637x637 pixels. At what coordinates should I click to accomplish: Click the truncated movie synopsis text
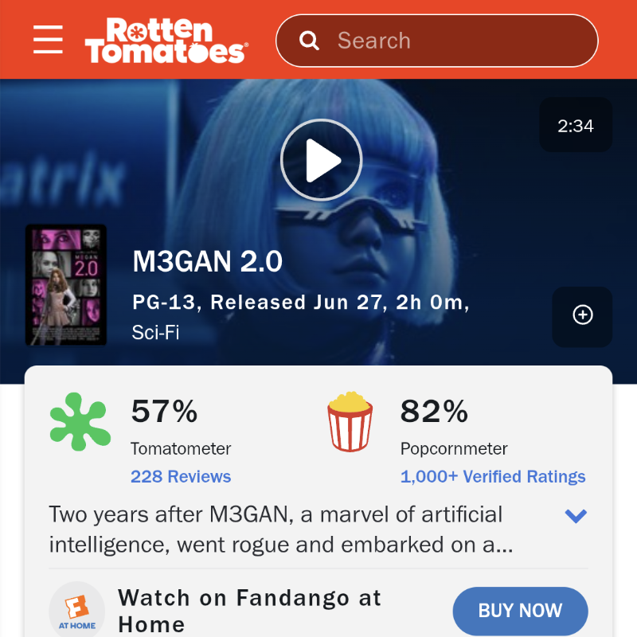click(x=281, y=530)
